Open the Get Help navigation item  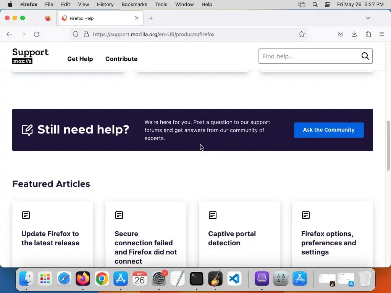(x=80, y=59)
